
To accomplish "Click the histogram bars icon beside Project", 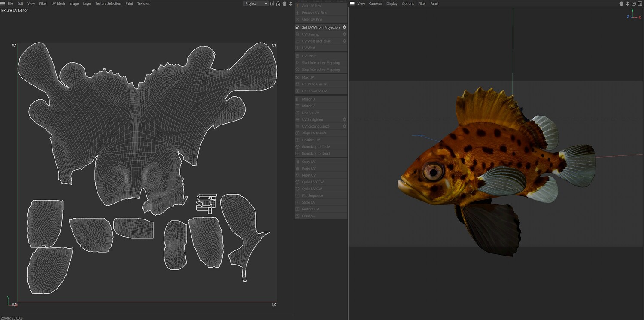I will coord(272,3).
